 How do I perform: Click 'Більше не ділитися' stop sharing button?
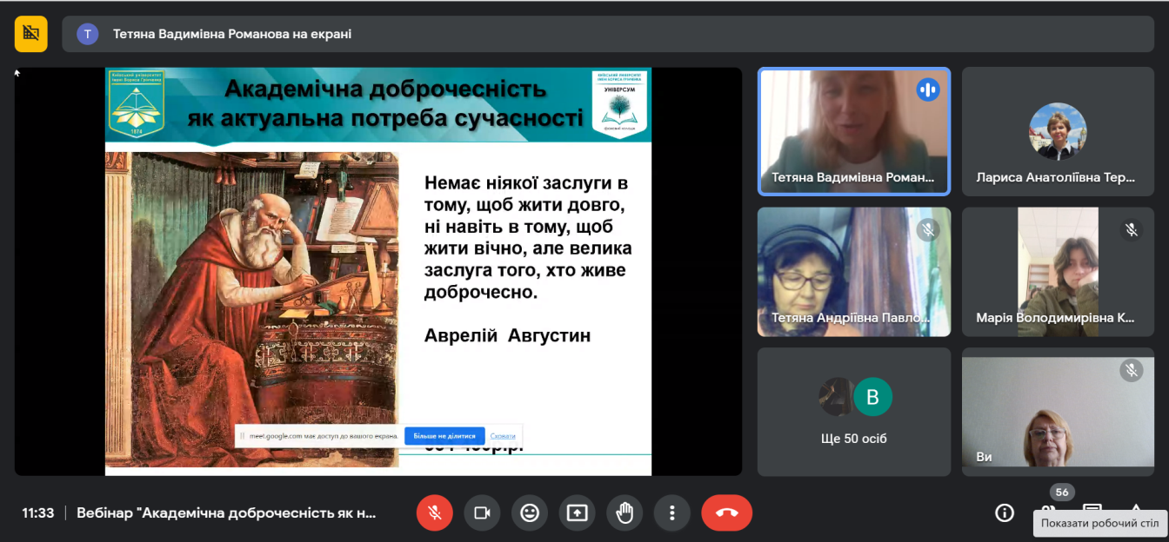[x=444, y=436]
